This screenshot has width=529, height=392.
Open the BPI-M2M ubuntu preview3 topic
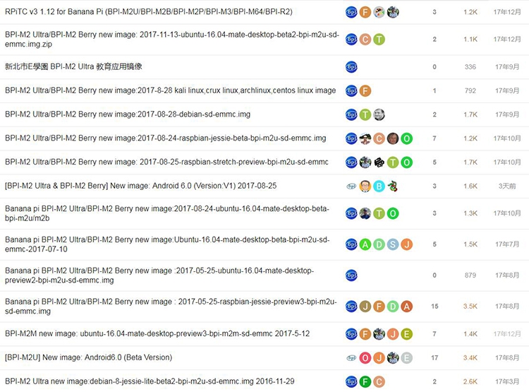pos(157,333)
